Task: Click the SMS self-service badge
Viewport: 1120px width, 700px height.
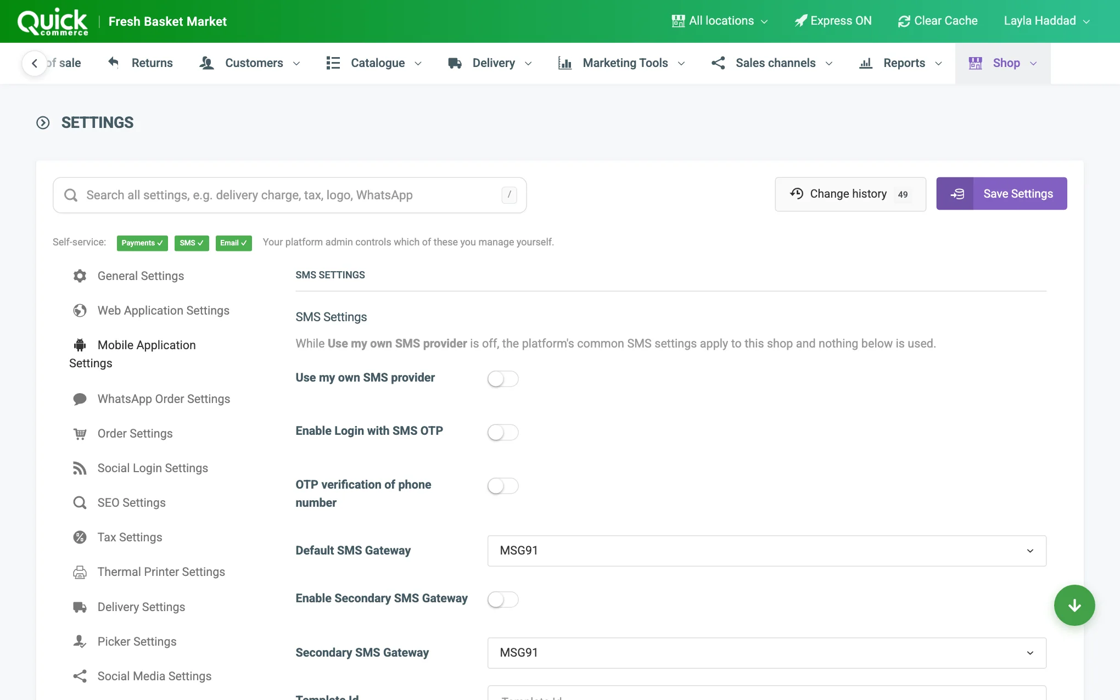Action: pos(192,243)
